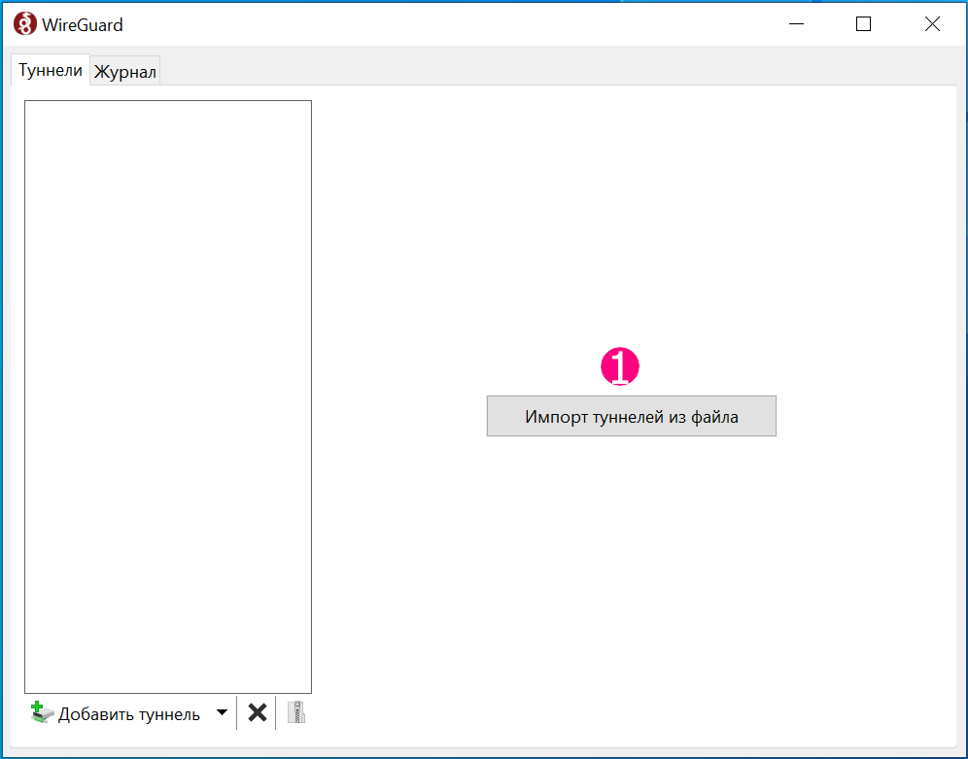Click the delete tunnel X icon
Viewport: 968px width, 759px height.
257,712
